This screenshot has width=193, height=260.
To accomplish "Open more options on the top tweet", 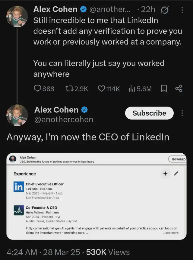I will pos(182,10).
